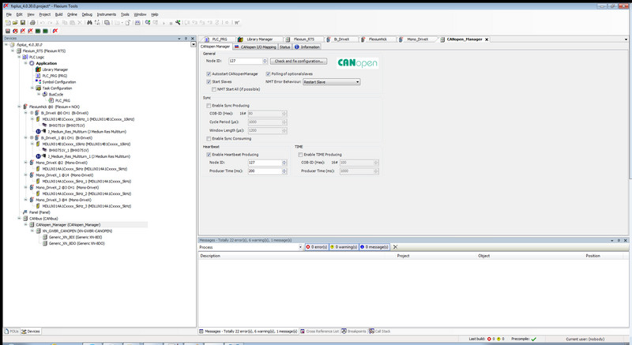
Task: Click the error count icon in Messages panel
Action: (x=308, y=247)
